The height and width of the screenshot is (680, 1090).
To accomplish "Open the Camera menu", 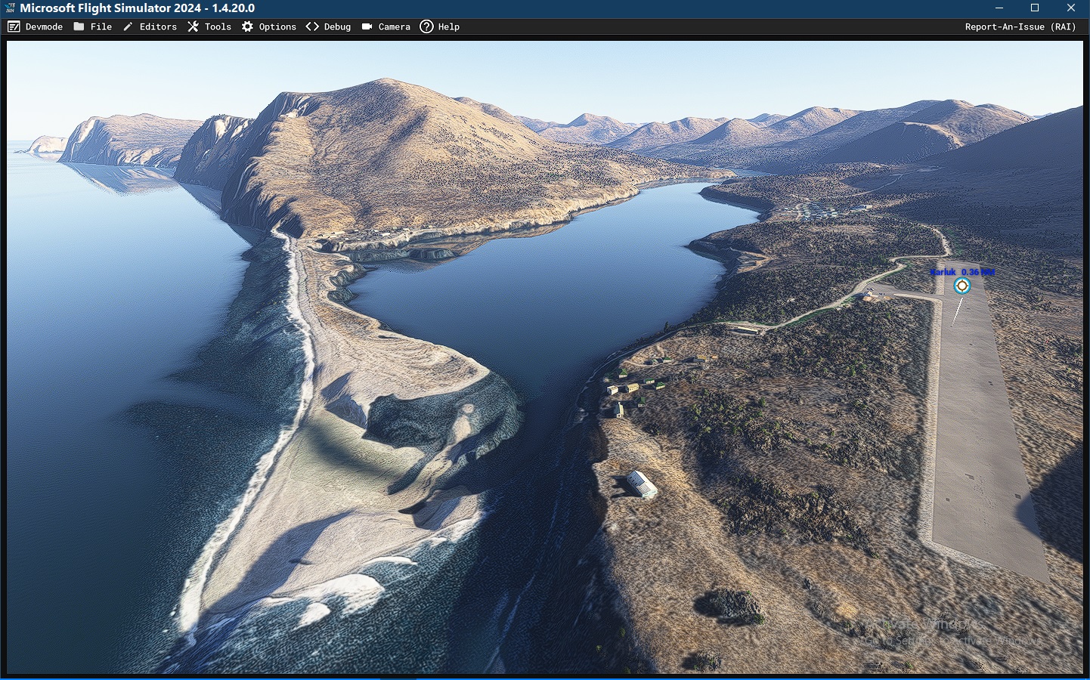I will point(394,26).
